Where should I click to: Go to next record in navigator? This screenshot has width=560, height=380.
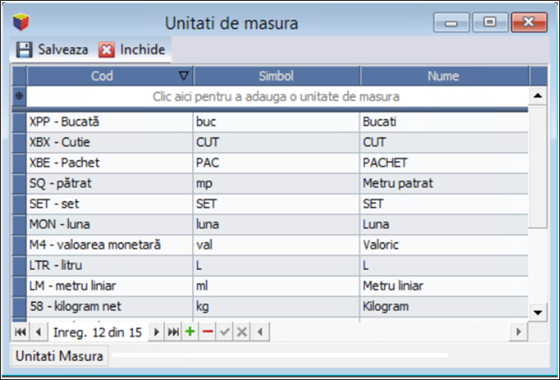pyautogui.click(x=158, y=332)
